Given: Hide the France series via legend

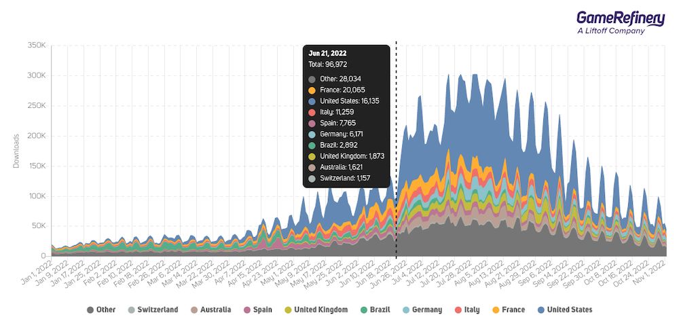Looking at the screenshot, I should (x=509, y=310).
